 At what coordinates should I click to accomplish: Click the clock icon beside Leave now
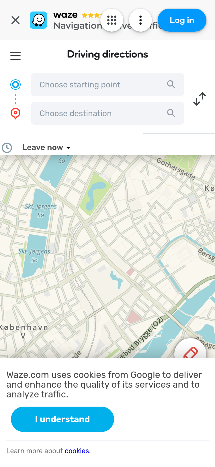[7, 148]
